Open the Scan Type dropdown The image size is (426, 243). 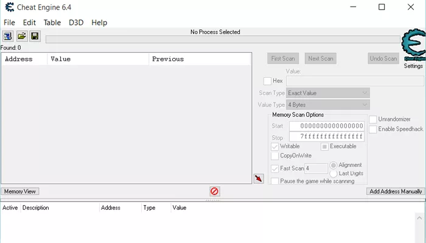pyautogui.click(x=328, y=93)
